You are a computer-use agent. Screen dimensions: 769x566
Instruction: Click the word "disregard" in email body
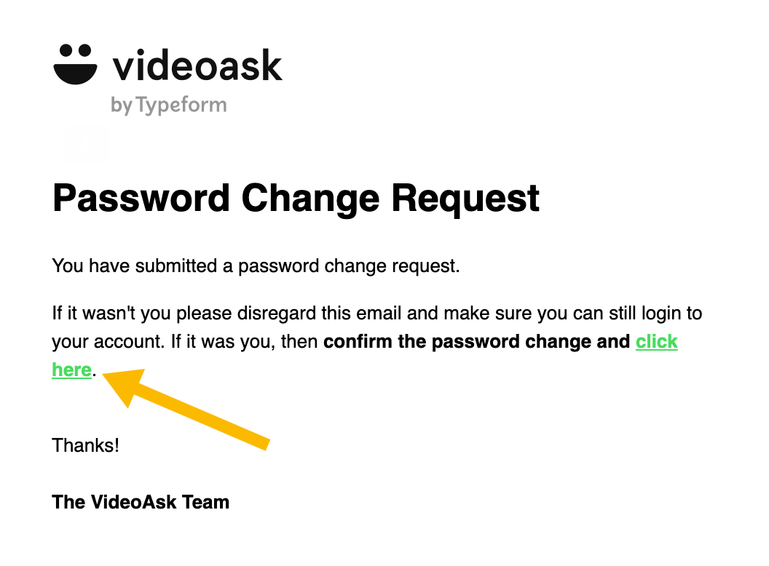click(277, 314)
